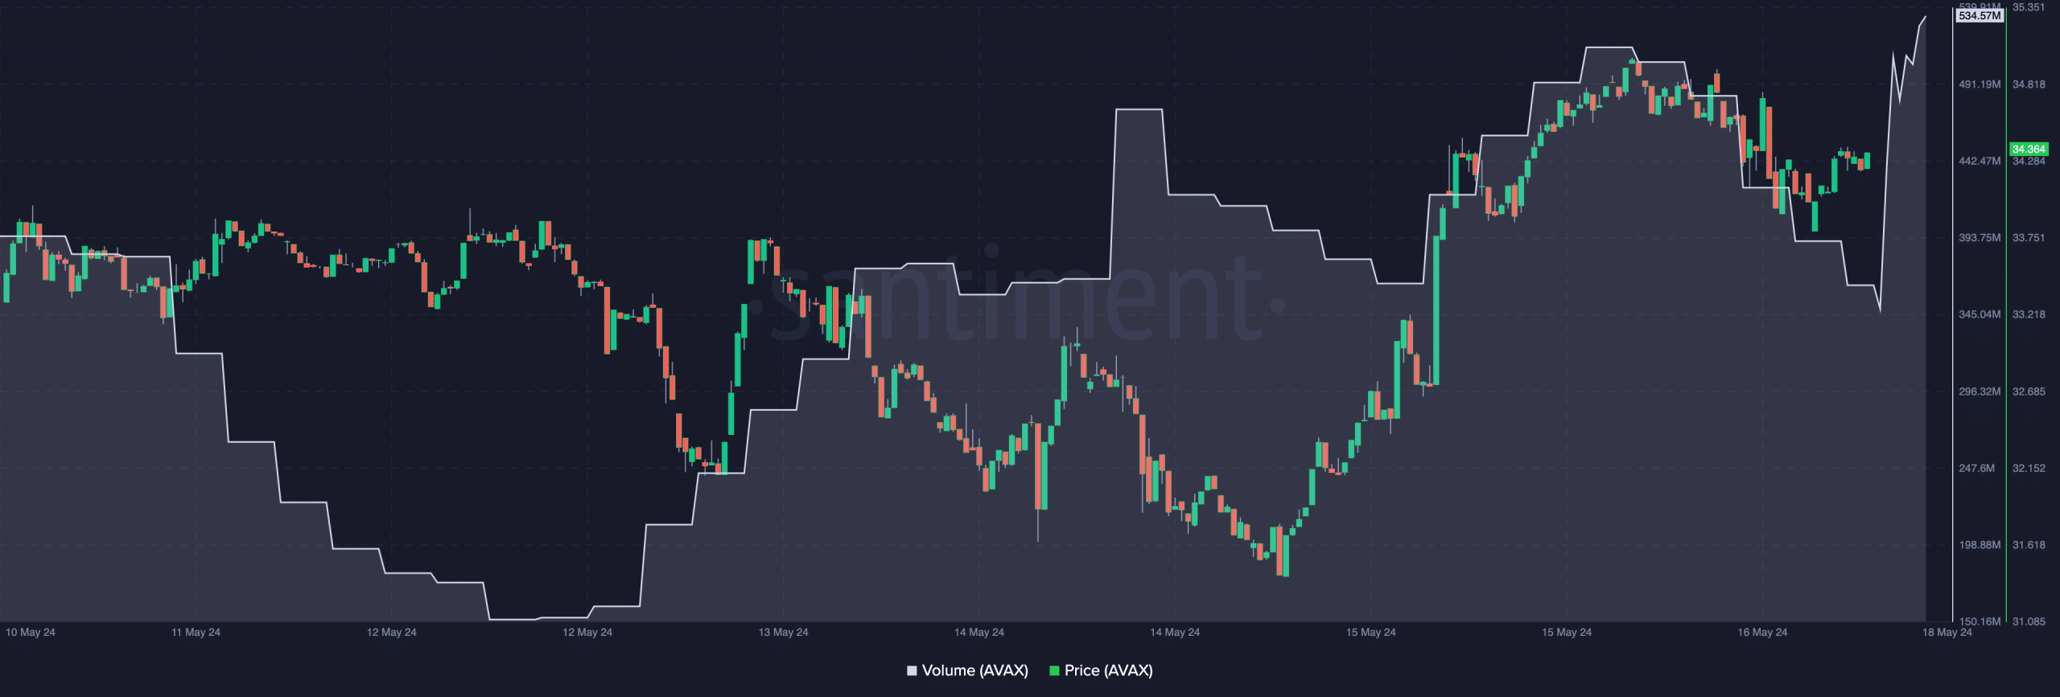Click the 32.685 price axis value
The width and height of the screenshot is (2060, 697).
[x=2029, y=392]
